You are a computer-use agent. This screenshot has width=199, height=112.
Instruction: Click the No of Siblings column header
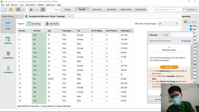pyautogui.click(x=97, y=31)
